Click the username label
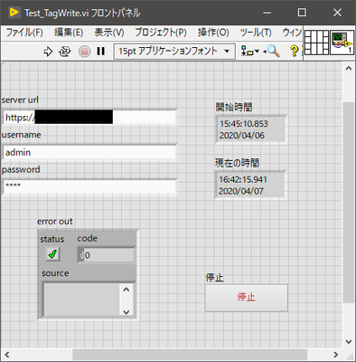This screenshot has width=356, height=362. click(x=21, y=135)
